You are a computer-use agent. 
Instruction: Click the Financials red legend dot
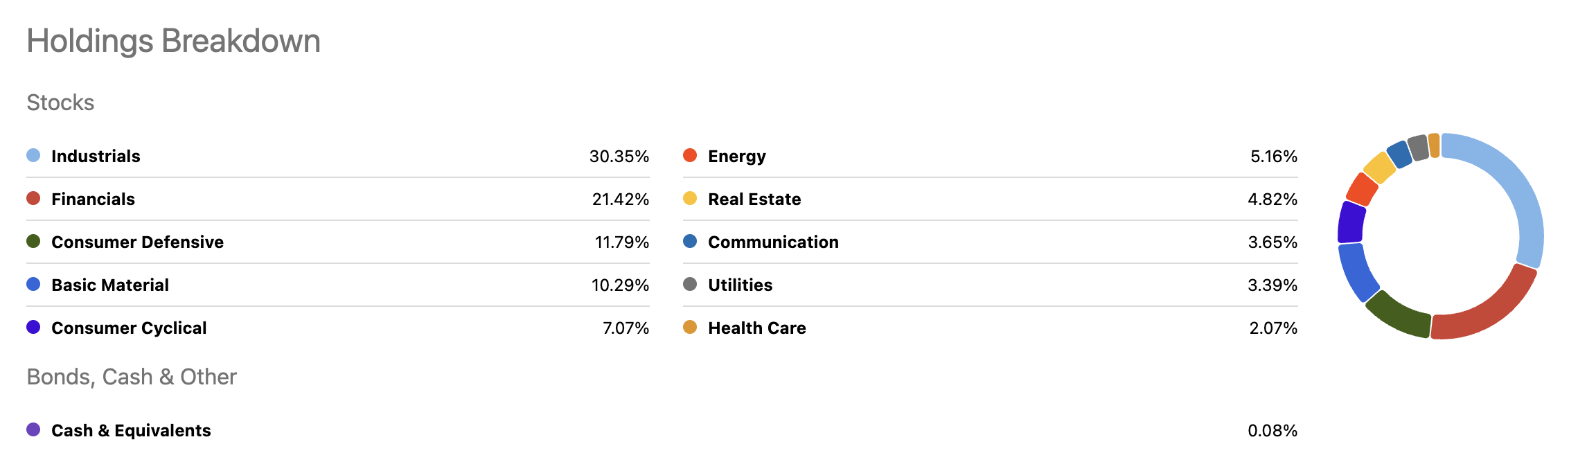(x=33, y=198)
